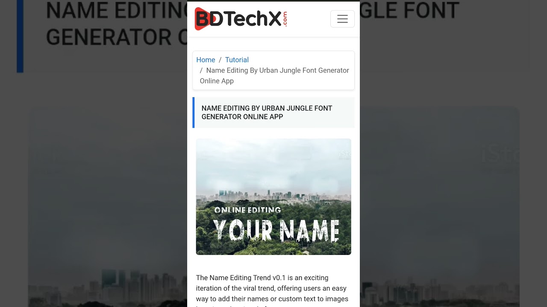Select the current page breadcrumb text
547x307 pixels.
click(x=274, y=75)
